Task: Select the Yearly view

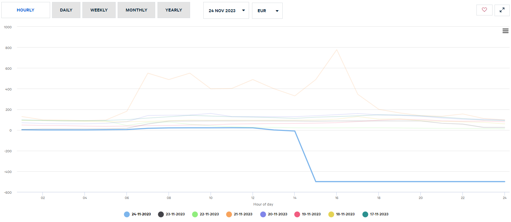Action: [x=174, y=10]
